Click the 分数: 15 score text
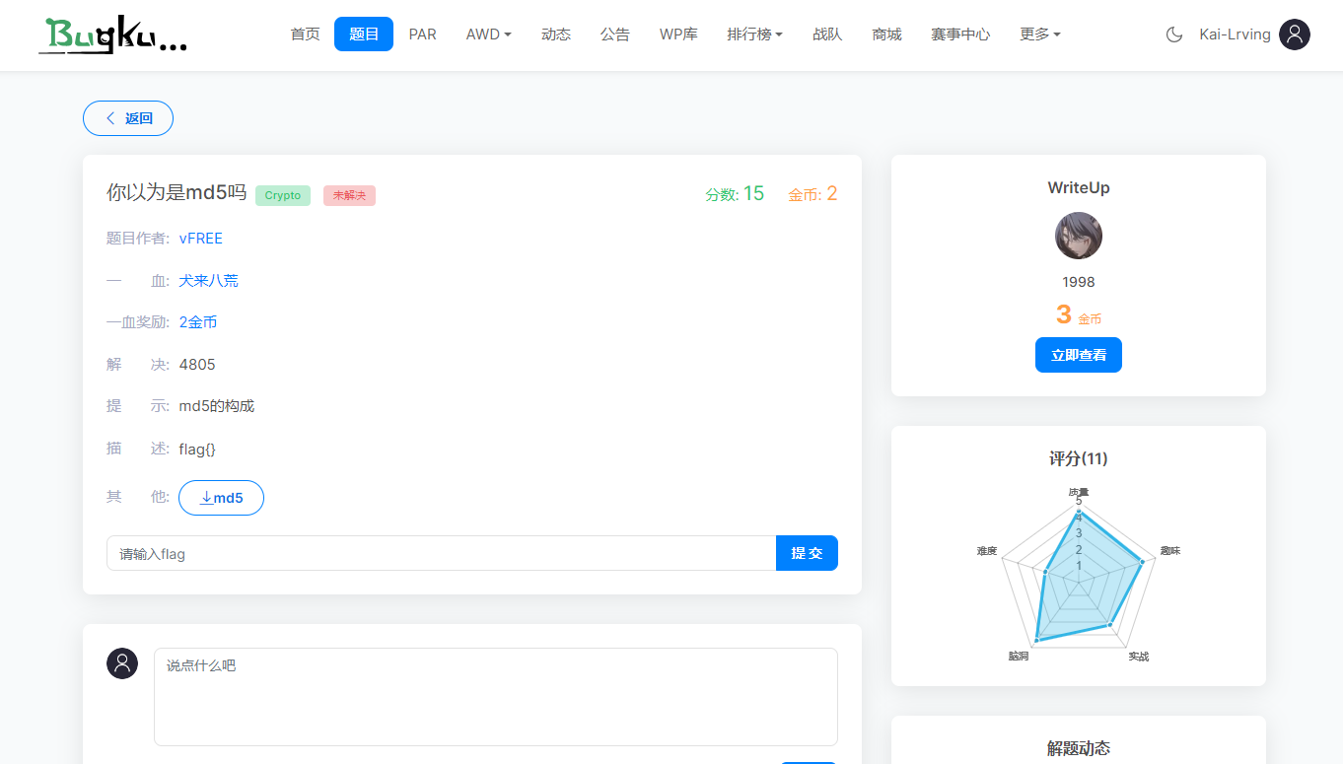1343x764 pixels. pyautogui.click(x=735, y=194)
